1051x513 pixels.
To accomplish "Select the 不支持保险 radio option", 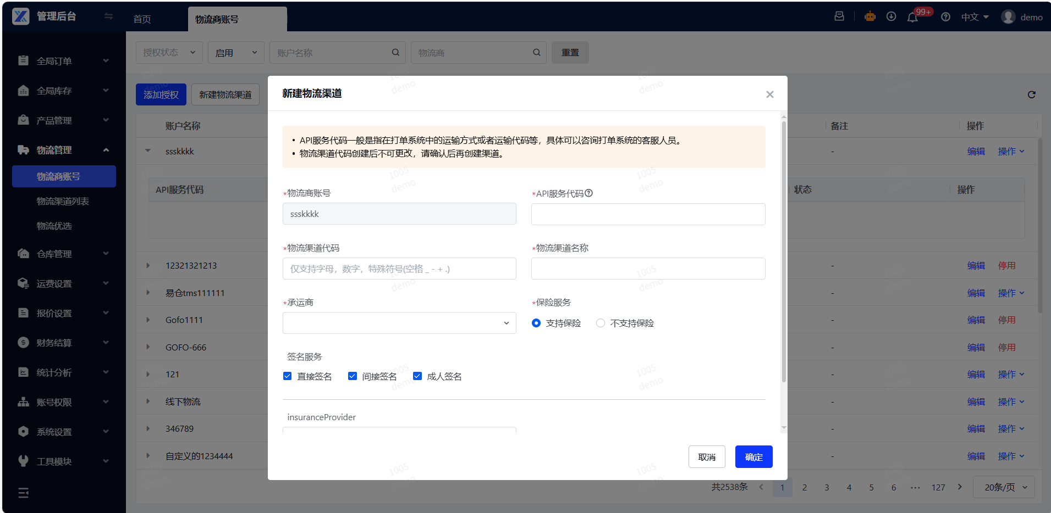I will [601, 323].
